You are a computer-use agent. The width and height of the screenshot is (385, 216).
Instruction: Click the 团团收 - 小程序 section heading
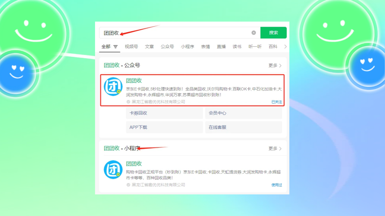pyautogui.click(x=122, y=148)
